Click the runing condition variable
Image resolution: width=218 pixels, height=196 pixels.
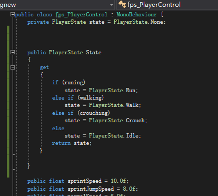click(74, 82)
